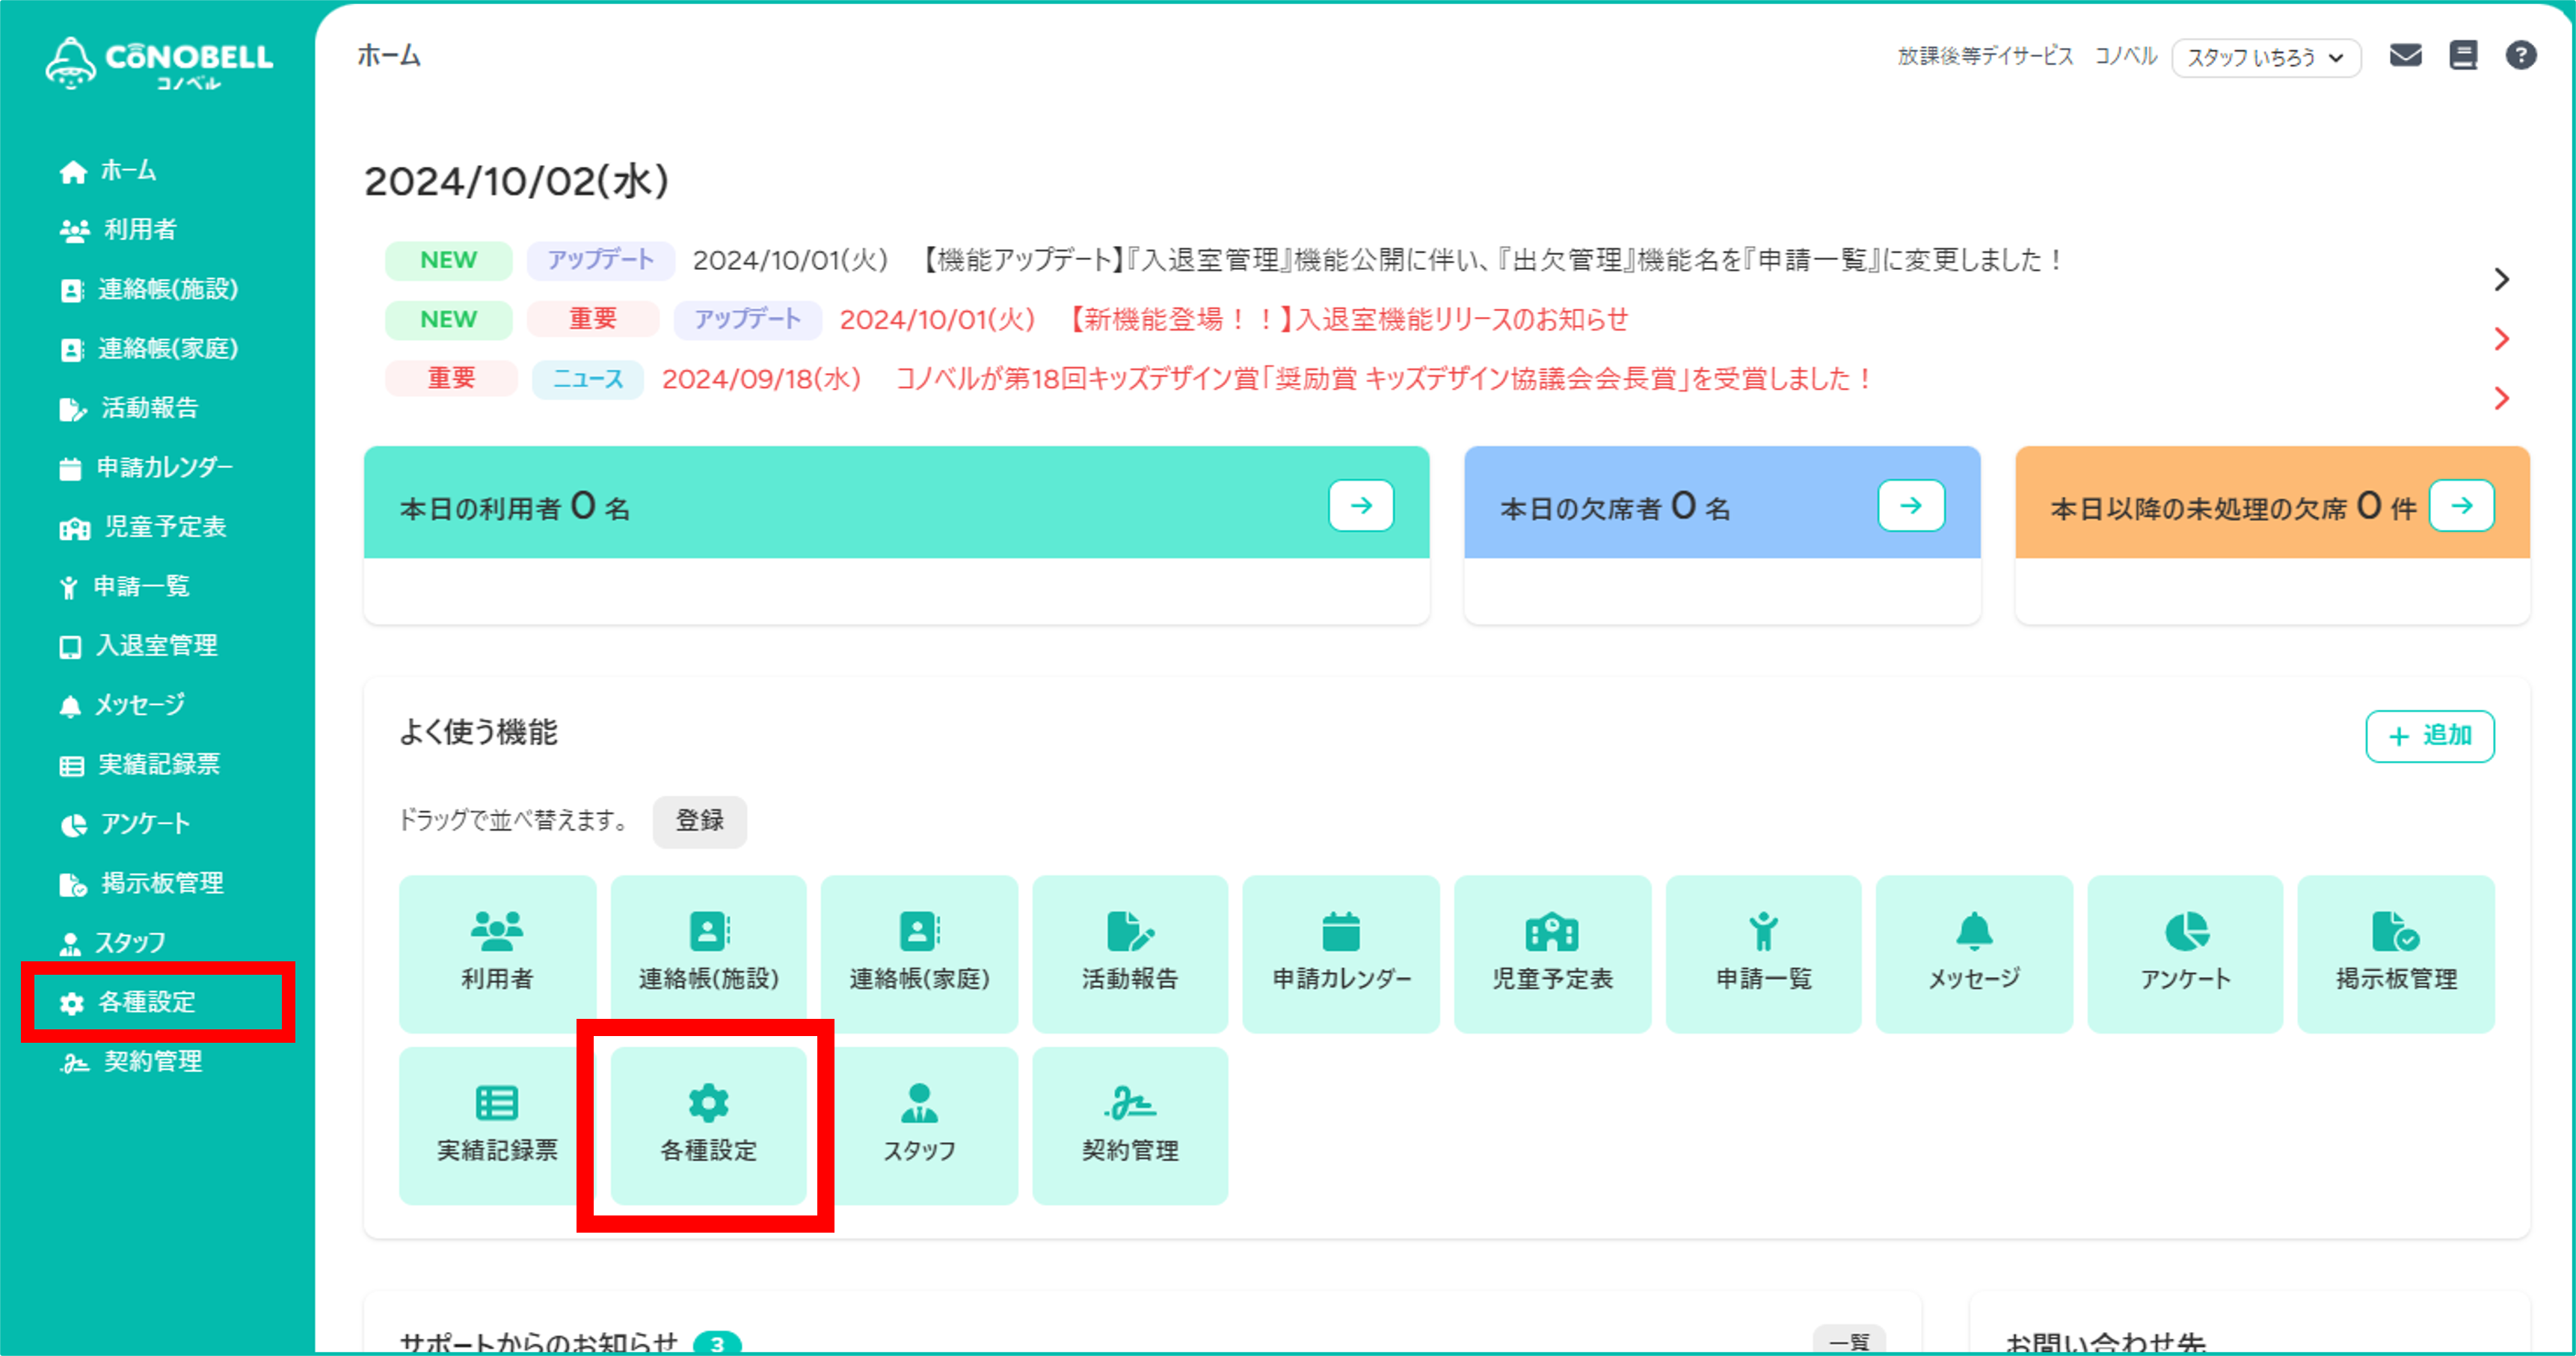This screenshot has width=2576, height=1356.
Task: Open the 申請一覧 feature tile
Action: [1763, 954]
